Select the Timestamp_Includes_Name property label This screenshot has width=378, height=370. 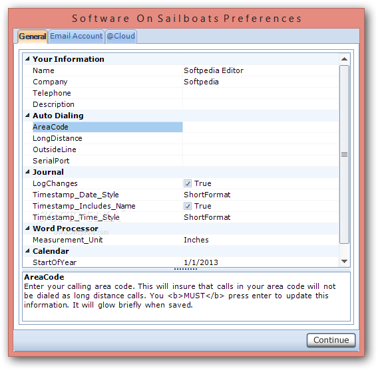click(84, 206)
